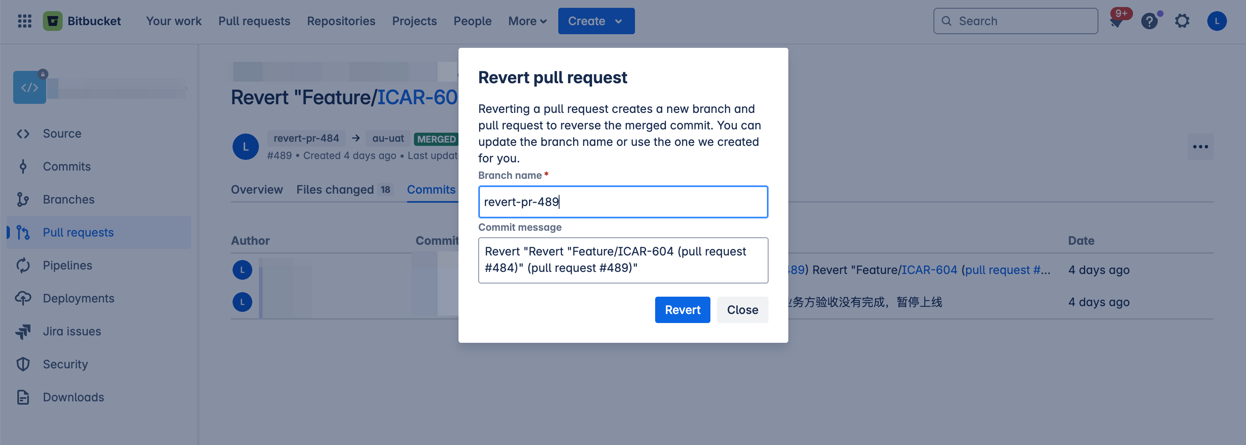Open the overflow menu with three dots
Image resolution: width=1246 pixels, height=445 pixels.
coord(1200,146)
